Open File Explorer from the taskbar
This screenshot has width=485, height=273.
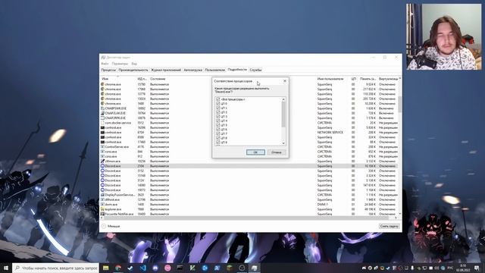106,268
